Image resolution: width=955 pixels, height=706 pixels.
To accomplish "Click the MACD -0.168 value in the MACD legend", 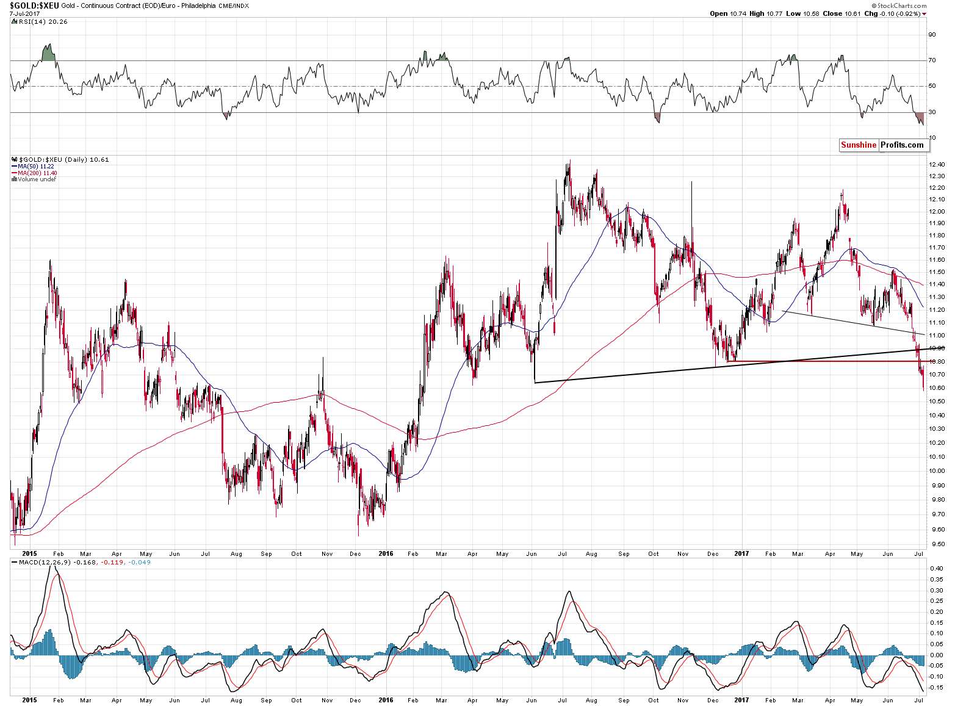I will [x=86, y=562].
